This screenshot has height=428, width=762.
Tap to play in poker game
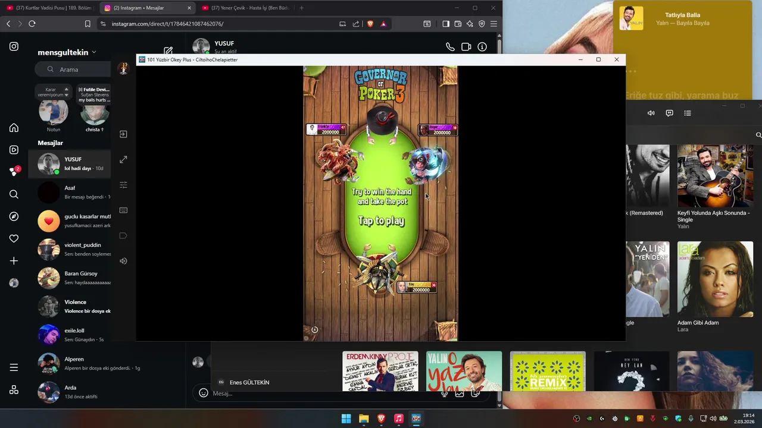tap(381, 221)
